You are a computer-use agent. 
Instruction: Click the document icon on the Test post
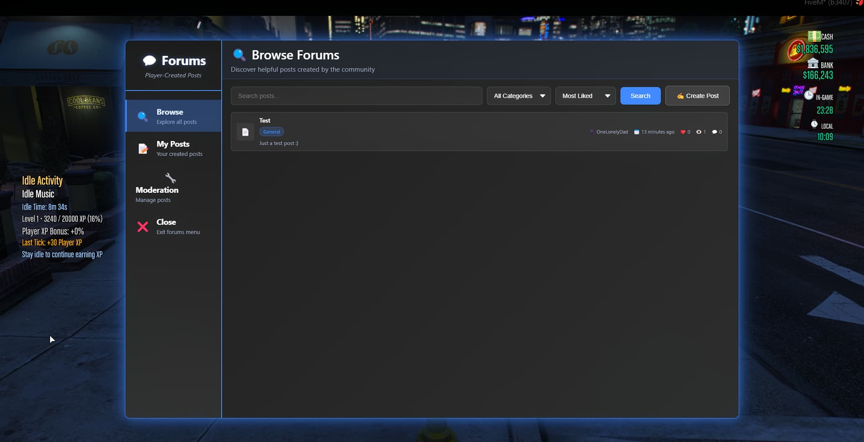(245, 132)
